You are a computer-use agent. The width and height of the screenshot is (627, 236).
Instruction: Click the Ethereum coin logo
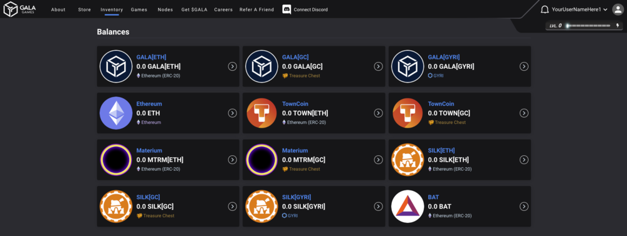tap(116, 113)
